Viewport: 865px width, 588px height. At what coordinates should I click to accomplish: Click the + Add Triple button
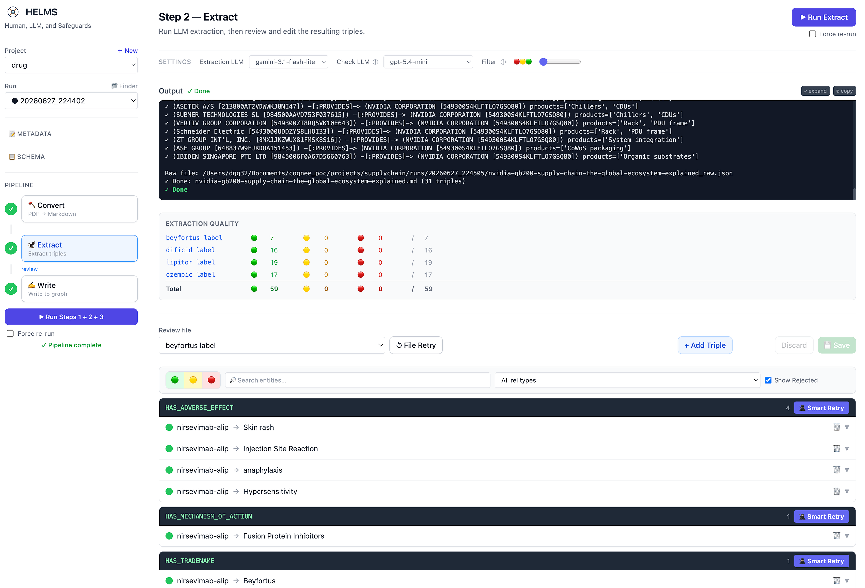pyautogui.click(x=705, y=345)
